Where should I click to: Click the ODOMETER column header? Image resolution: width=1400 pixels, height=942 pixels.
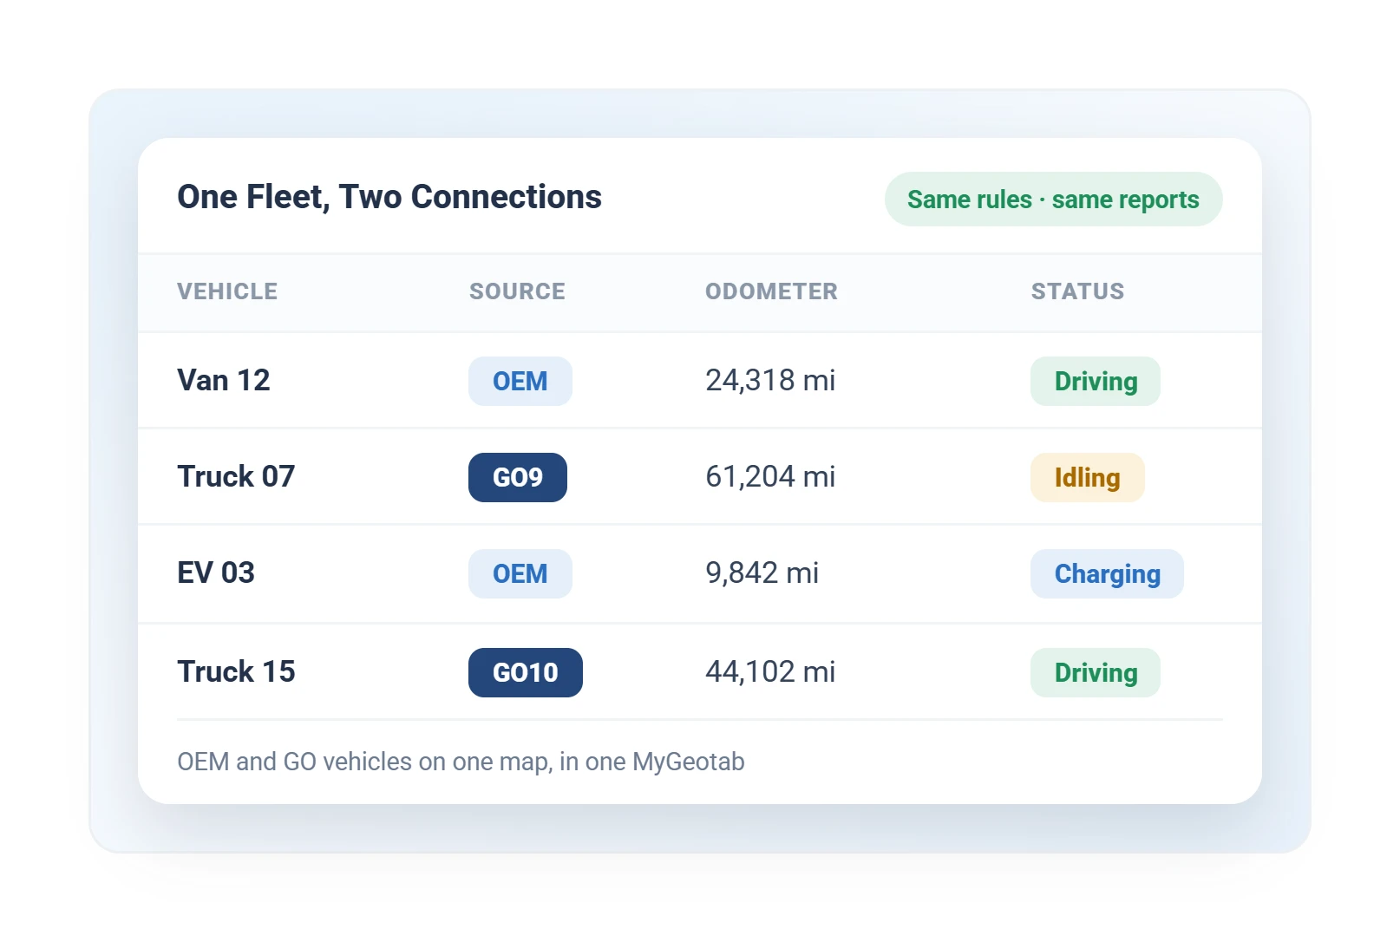(x=771, y=291)
